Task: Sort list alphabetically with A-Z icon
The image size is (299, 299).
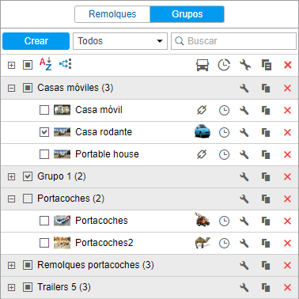Action: click(45, 64)
